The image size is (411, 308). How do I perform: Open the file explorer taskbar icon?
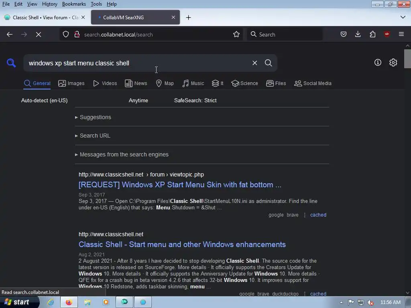point(87,302)
